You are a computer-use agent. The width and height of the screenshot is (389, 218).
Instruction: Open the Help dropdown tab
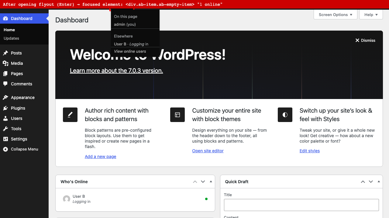point(371,15)
